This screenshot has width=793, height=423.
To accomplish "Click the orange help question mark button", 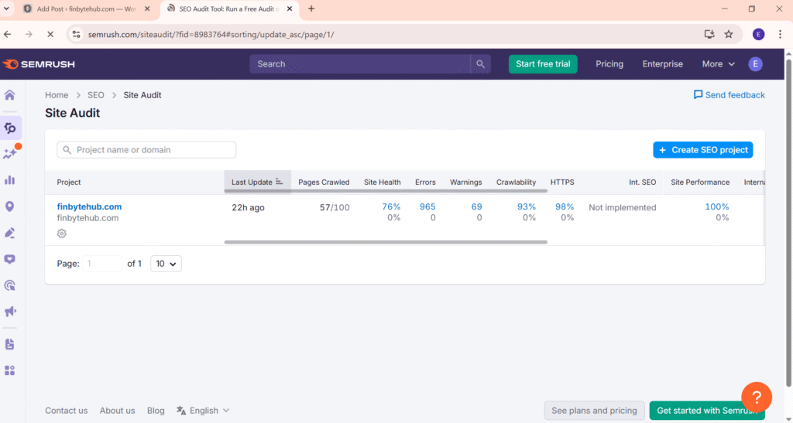I will coord(756,397).
